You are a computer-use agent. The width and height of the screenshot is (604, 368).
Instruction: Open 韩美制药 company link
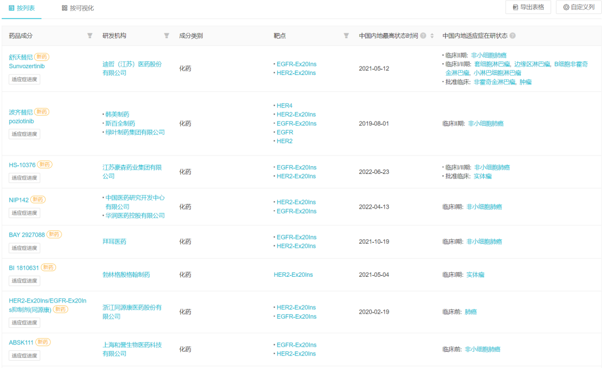coord(117,115)
